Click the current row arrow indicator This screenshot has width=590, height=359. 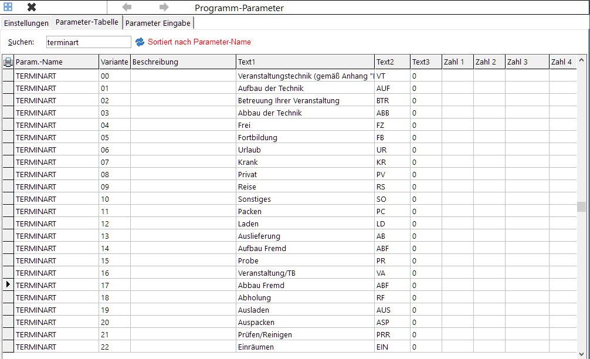pos(8,285)
